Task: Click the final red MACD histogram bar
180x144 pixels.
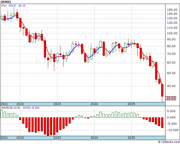Action: pyautogui.click(x=162, y=122)
